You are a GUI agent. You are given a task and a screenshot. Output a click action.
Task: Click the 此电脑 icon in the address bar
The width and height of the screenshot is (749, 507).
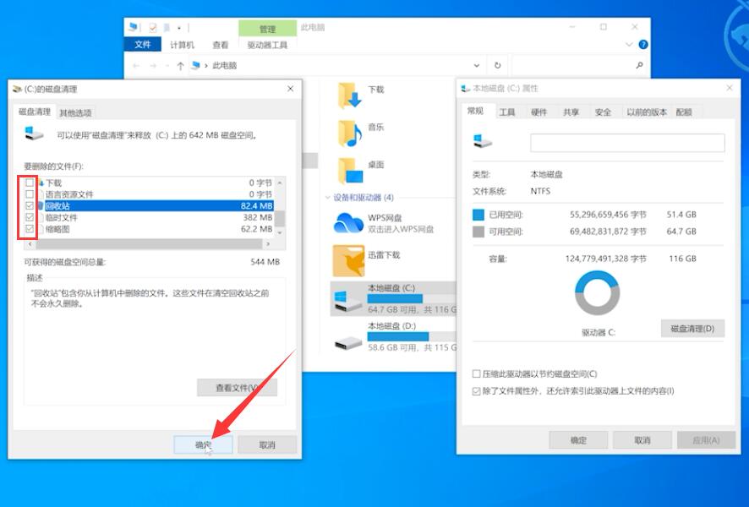[x=195, y=65]
